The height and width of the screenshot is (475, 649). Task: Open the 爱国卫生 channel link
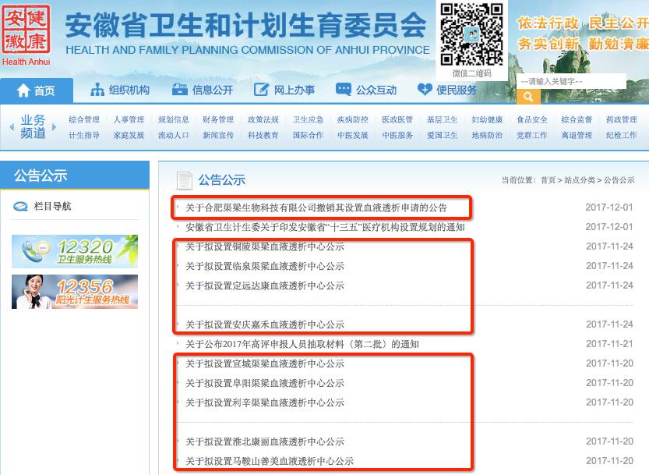pos(442,135)
